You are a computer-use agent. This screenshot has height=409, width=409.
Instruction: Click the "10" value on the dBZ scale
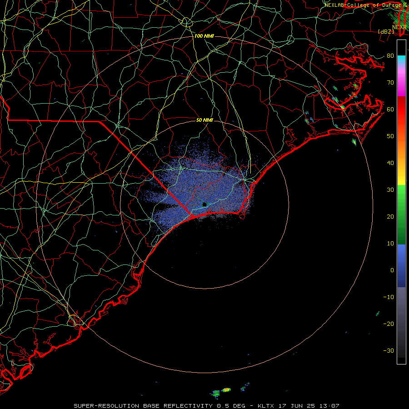tap(390, 244)
